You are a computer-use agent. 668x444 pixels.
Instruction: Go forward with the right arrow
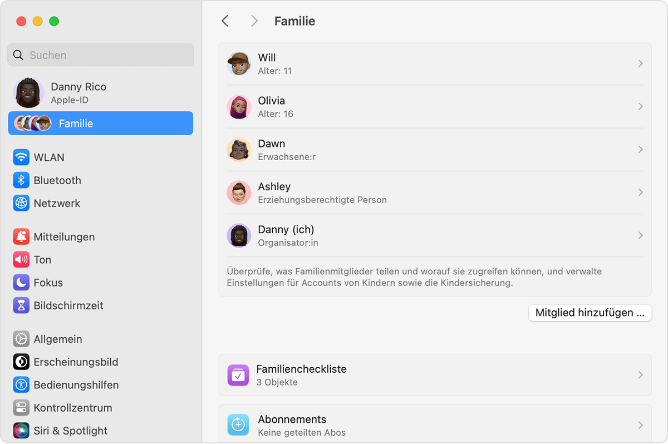coord(254,21)
